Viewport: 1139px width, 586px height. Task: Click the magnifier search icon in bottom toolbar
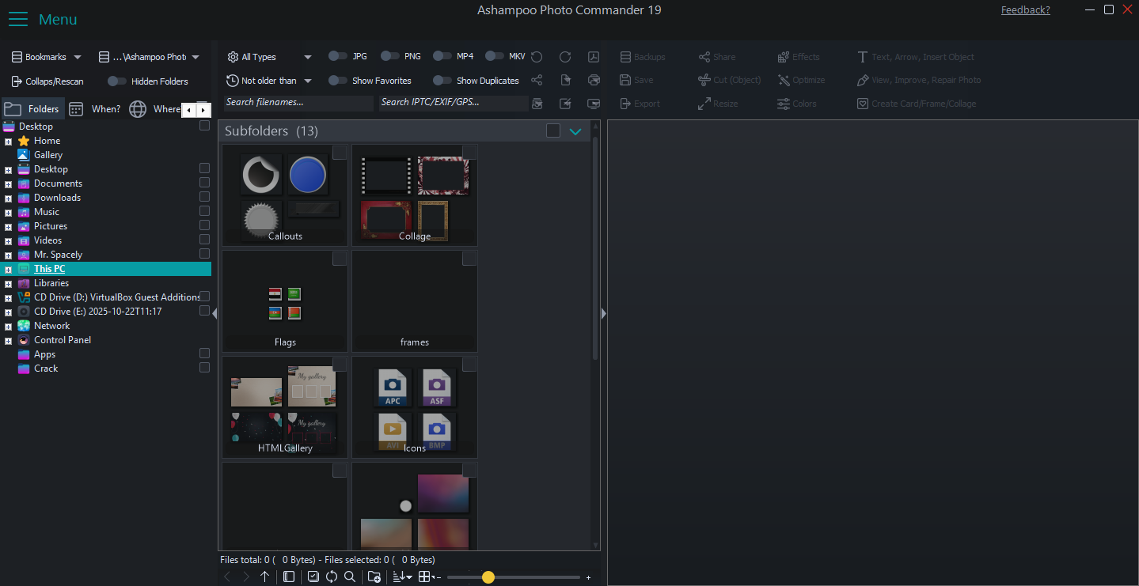(x=350, y=577)
